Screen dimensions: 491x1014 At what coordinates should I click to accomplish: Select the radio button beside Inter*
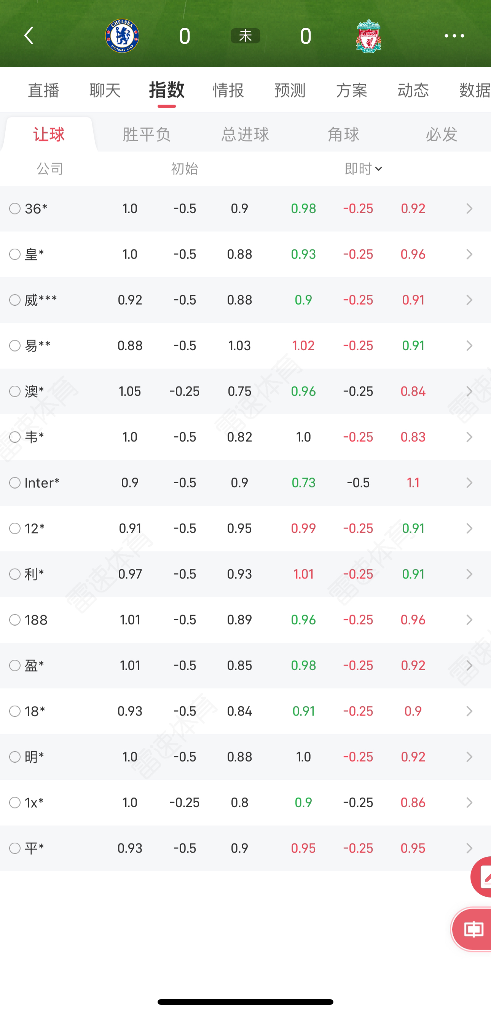(15, 483)
